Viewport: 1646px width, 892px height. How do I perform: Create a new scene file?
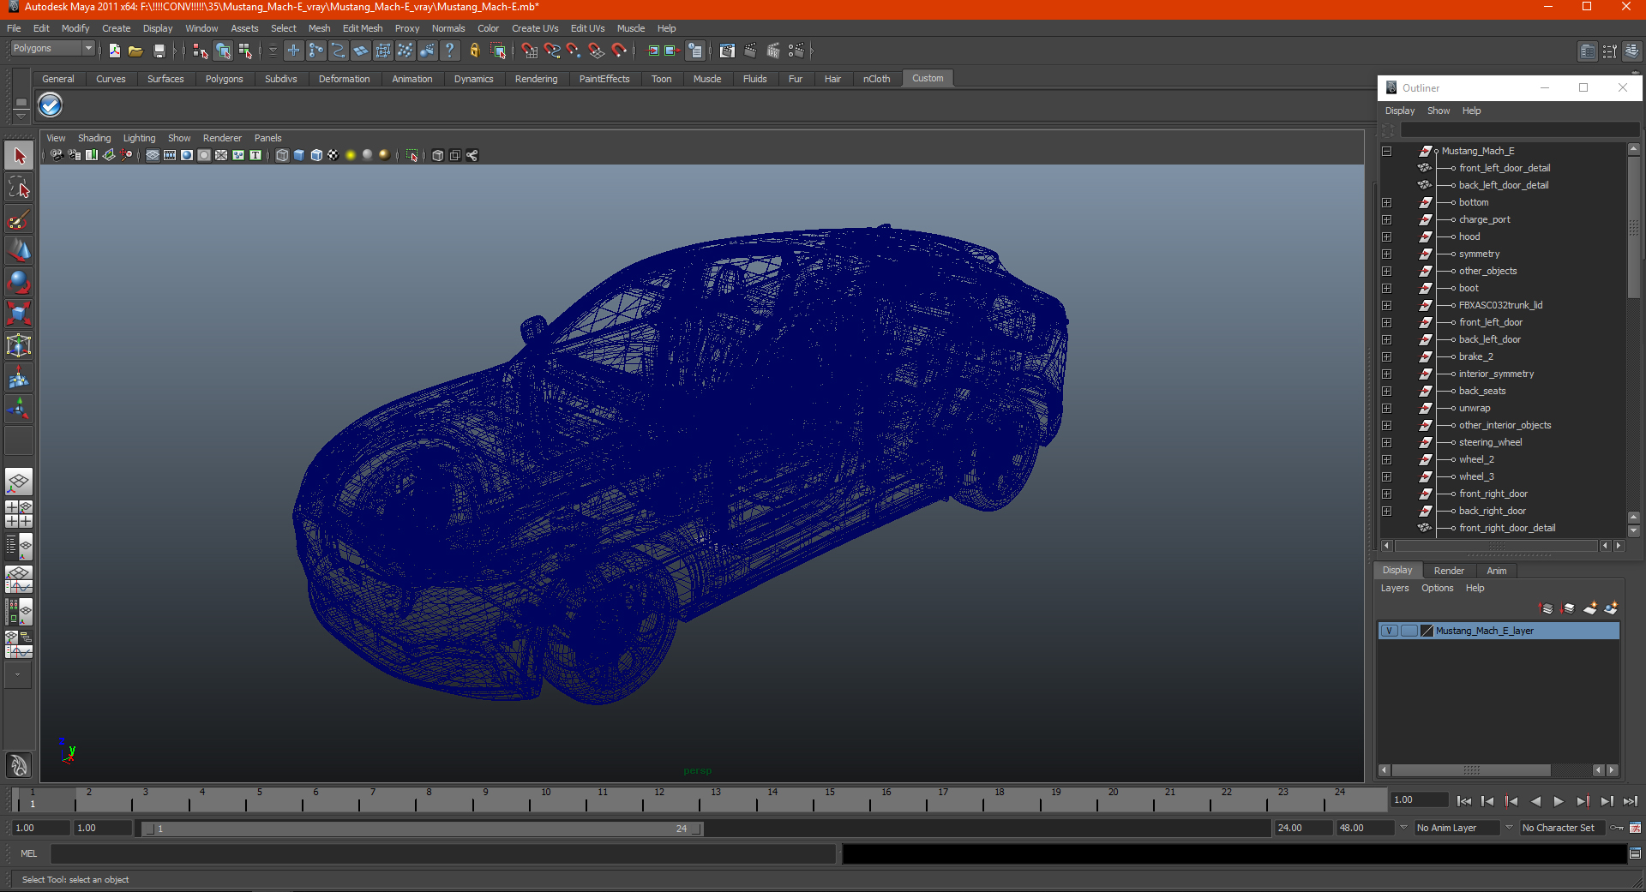click(115, 51)
